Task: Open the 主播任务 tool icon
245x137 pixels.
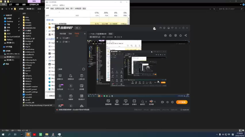Action: pos(81,77)
